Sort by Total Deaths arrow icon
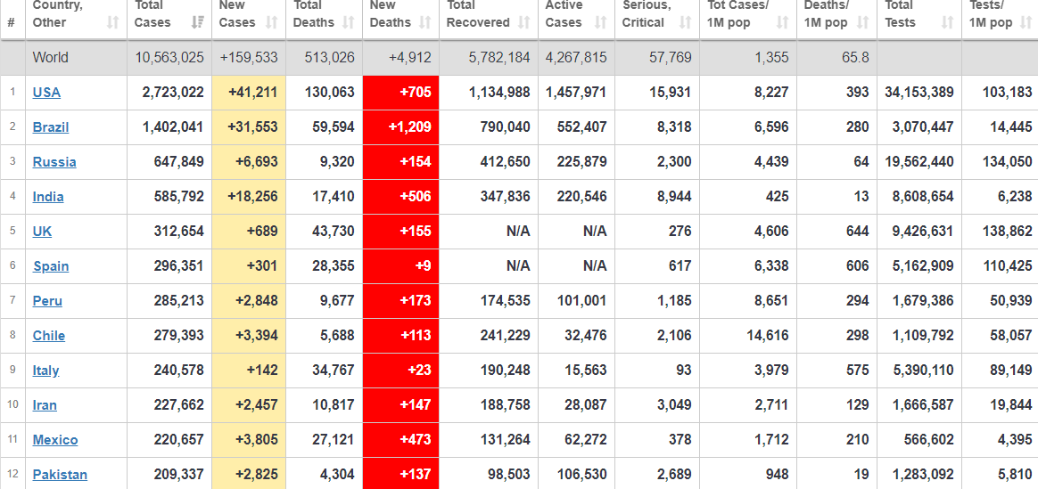The height and width of the screenshot is (489, 1038). tap(348, 22)
